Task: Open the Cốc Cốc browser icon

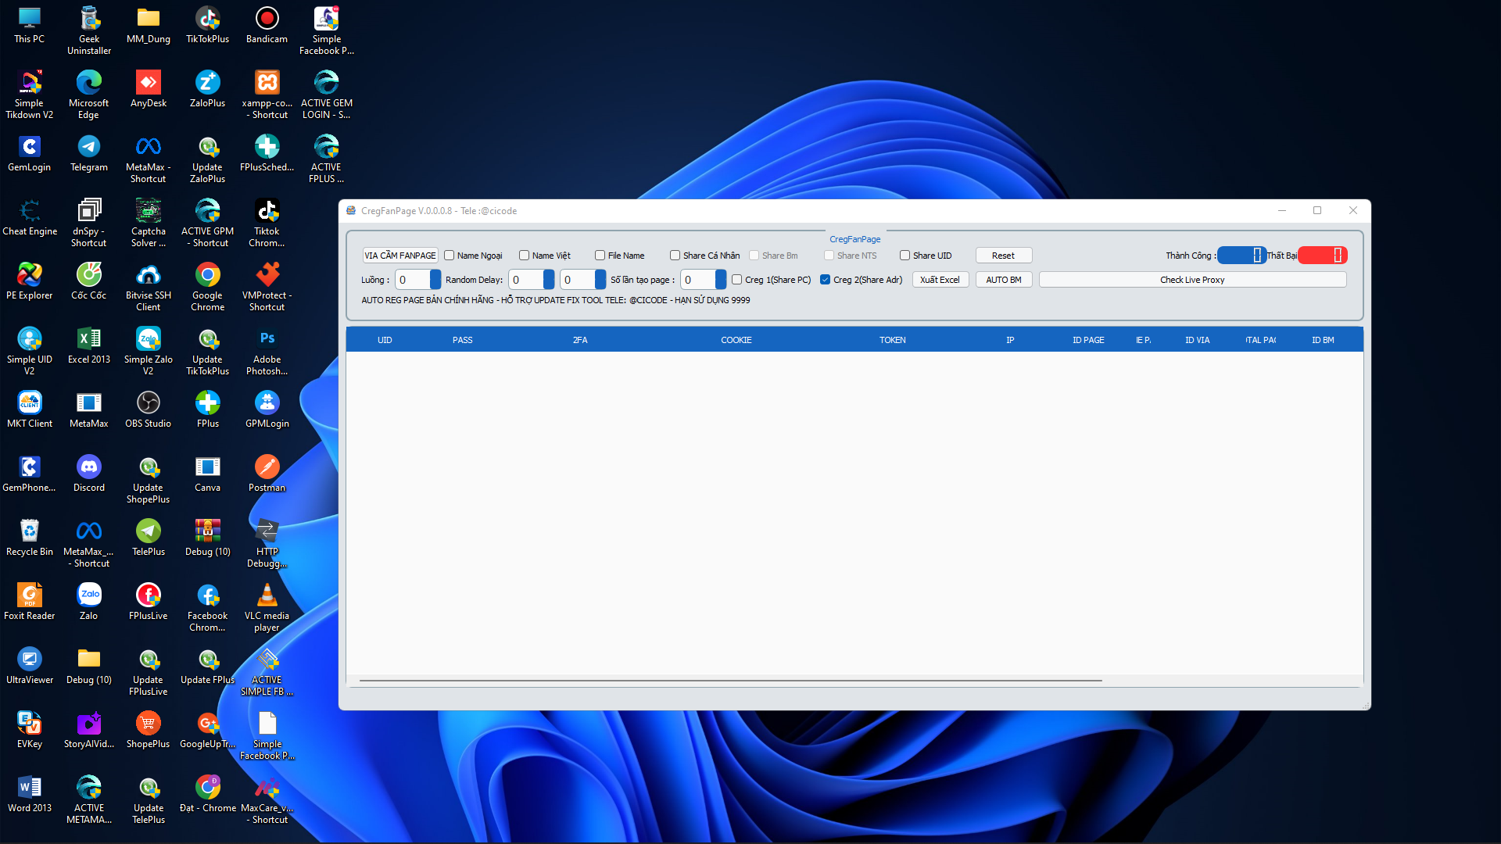Action: (88, 281)
